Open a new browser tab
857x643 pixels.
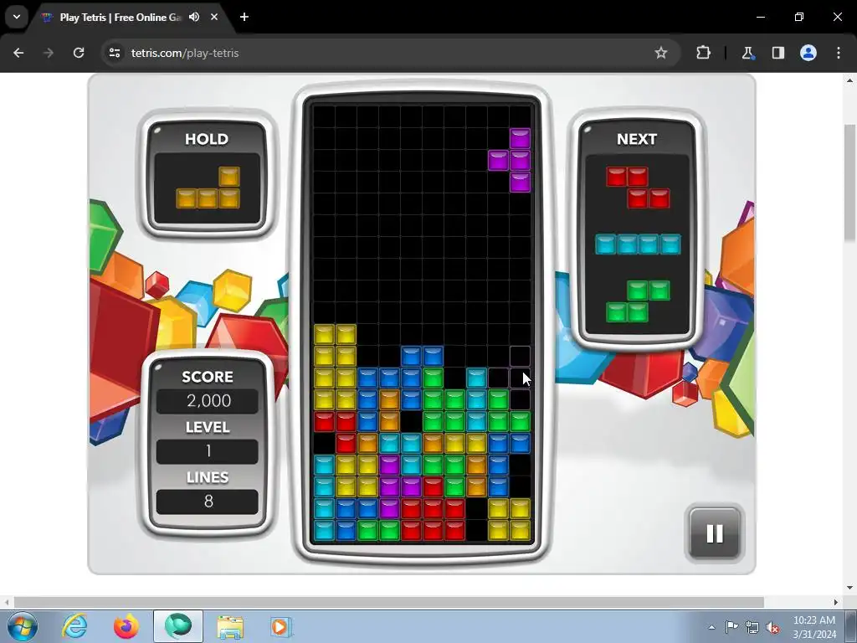(x=244, y=17)
